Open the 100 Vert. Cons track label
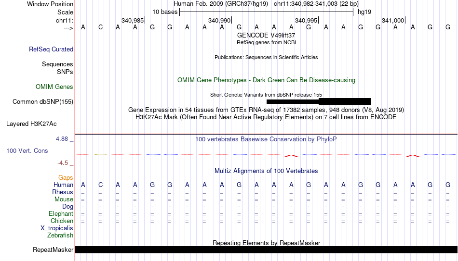Viewport: 458px width, 261px height. tap(27, 150)
